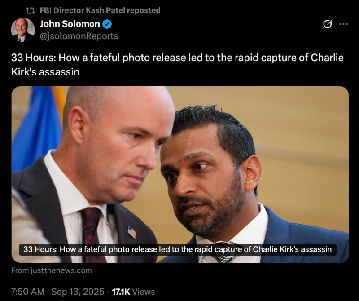The height and width of the screenshot is (301, 359).
Task: View the '17.1K' views count
Action: (121, 292)
